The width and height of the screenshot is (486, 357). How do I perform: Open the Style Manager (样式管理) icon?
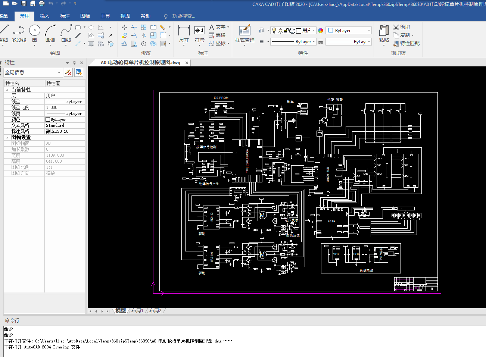tap(244, 31)
